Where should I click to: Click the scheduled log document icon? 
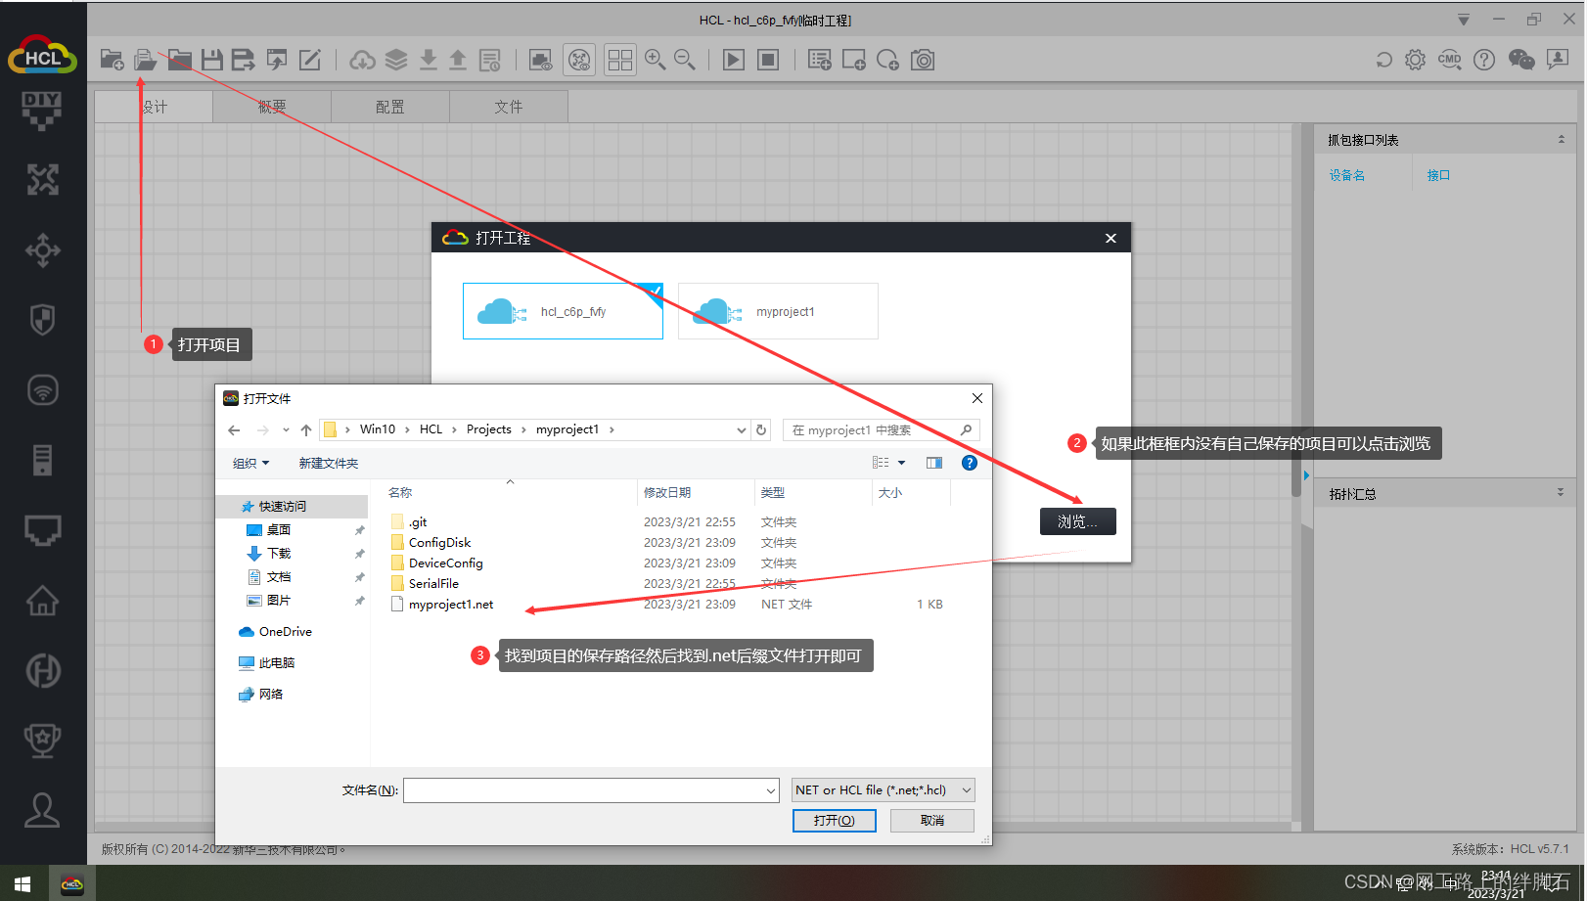[490, 60]
